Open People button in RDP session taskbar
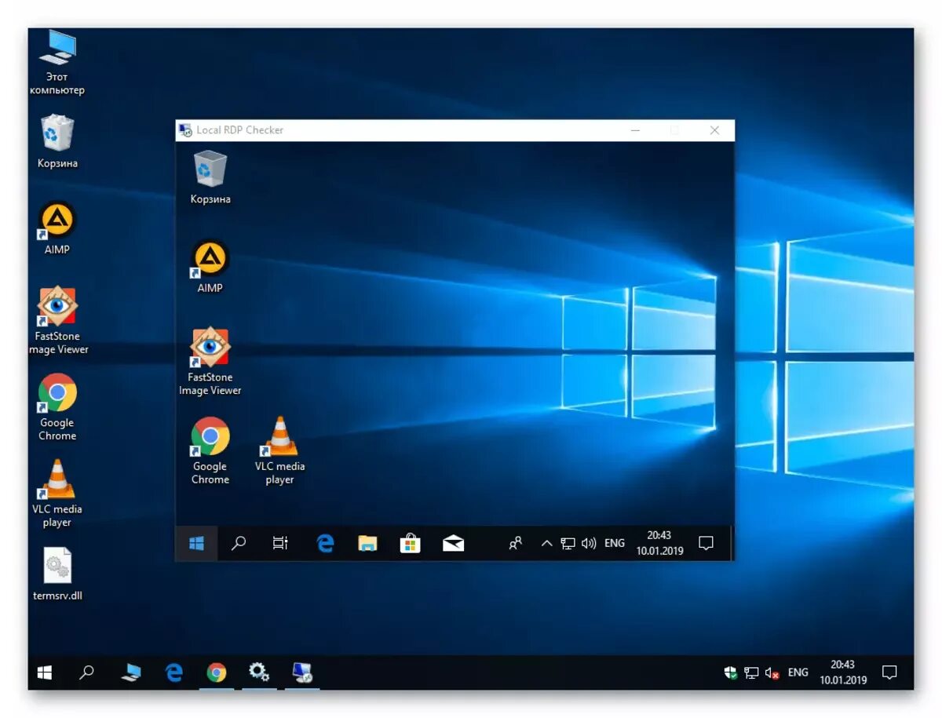Screen dimensions: 942x718 click(x=516, y=543)
